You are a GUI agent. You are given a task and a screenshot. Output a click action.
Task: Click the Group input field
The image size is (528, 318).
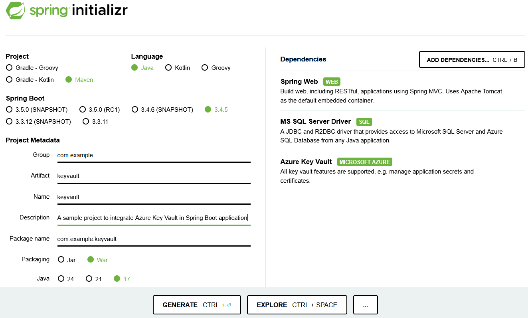154,155
